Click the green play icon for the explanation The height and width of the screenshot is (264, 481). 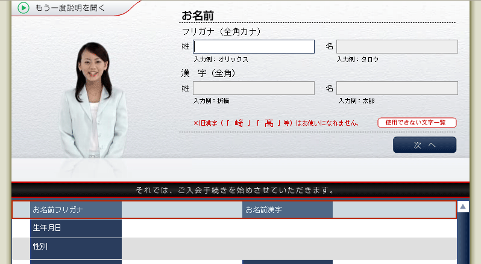point(24,8)
